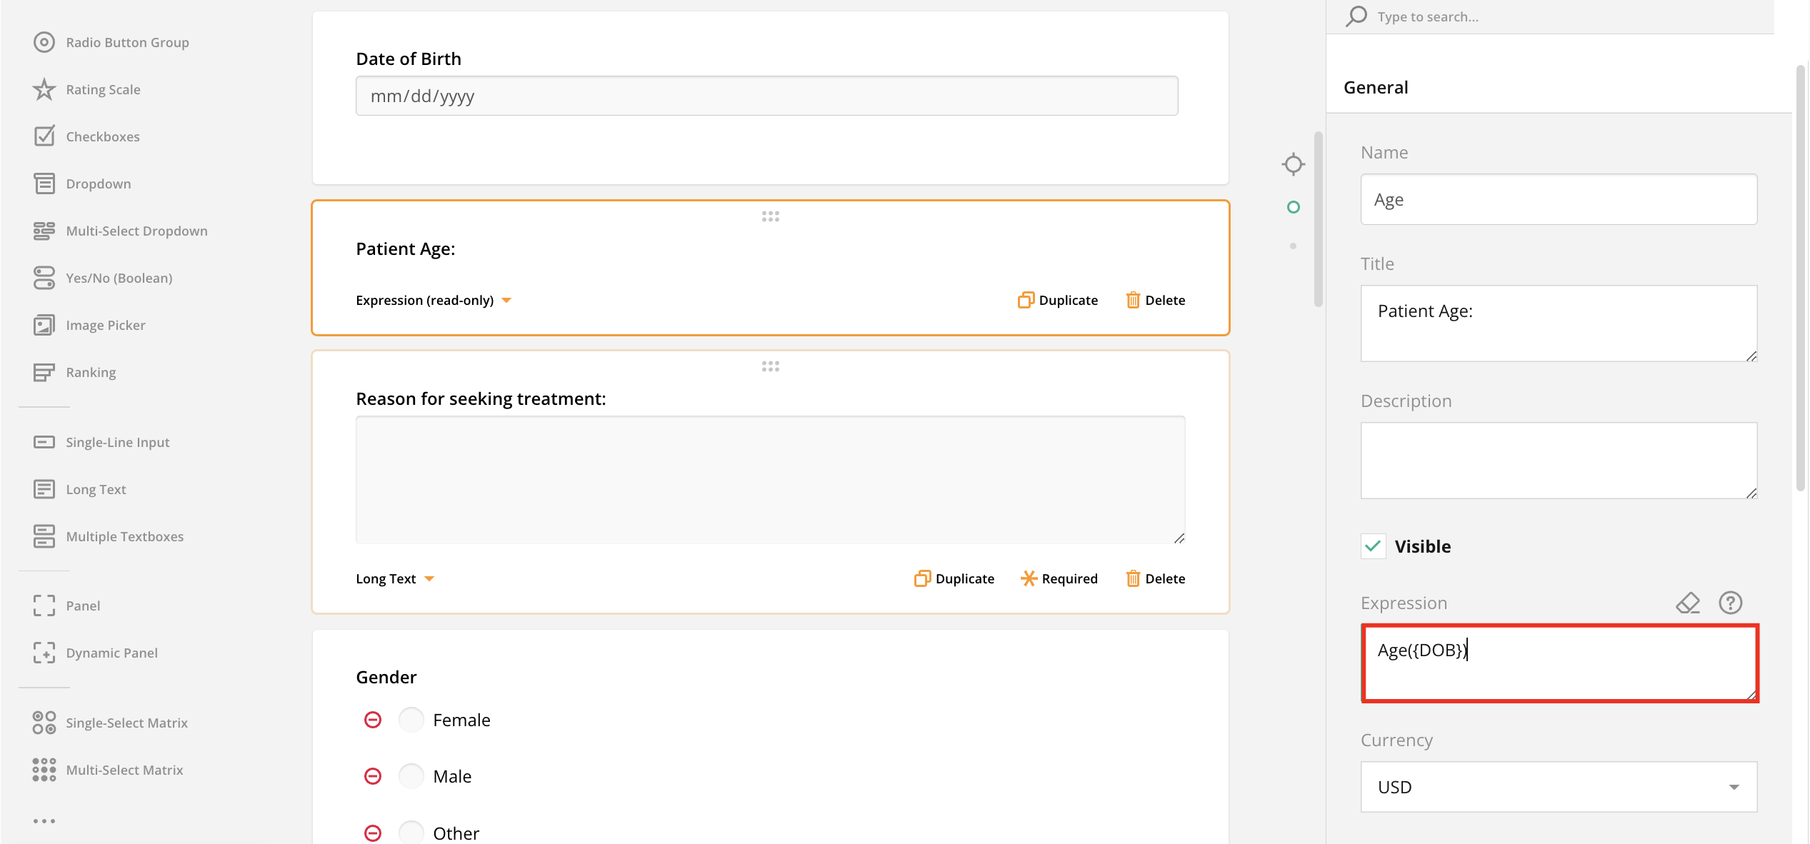
Task: Toggle the Visible checkbox
Action: point(1373,546)
